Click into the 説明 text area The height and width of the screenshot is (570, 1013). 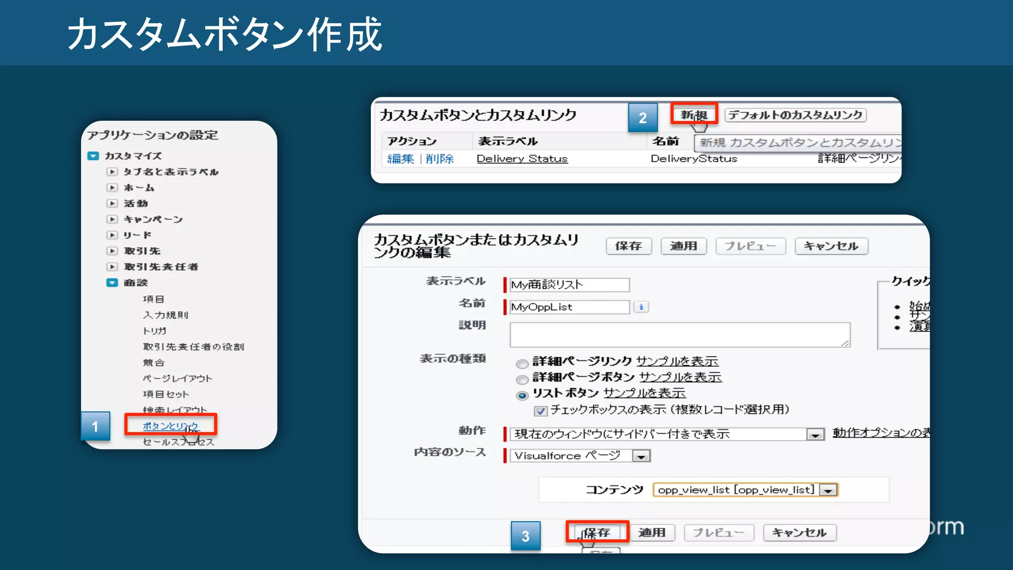tap(679, 334)
